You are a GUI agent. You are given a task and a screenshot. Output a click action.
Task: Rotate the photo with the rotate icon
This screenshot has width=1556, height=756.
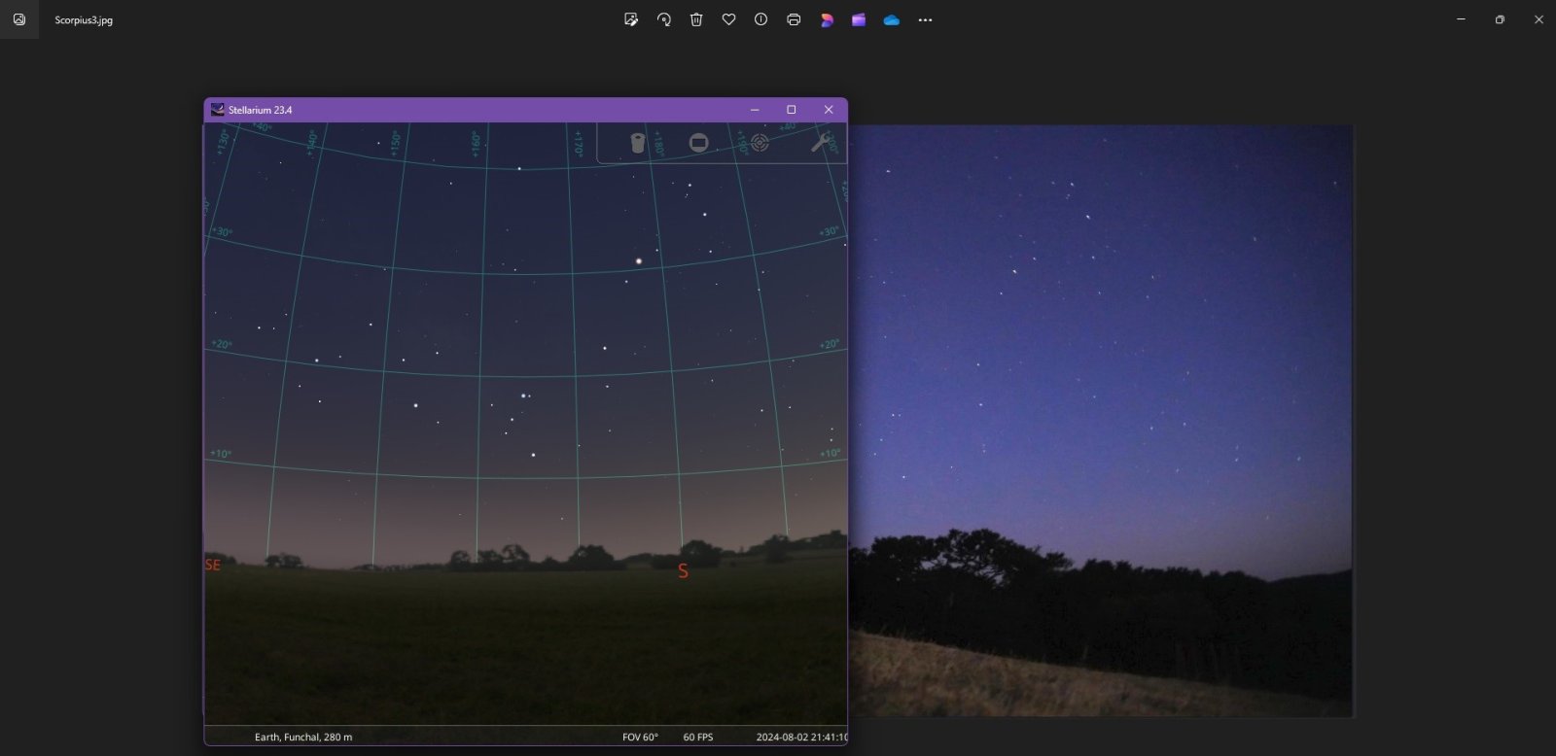click(664, 19)
